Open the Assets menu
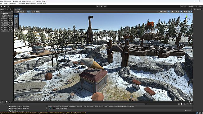 pyautogui.click(x=6, y=4)
